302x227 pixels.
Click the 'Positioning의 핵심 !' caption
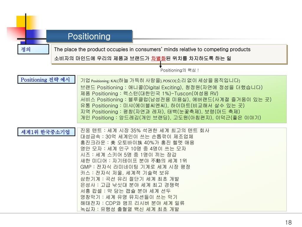pyautogui.click(x=180, y=70)
